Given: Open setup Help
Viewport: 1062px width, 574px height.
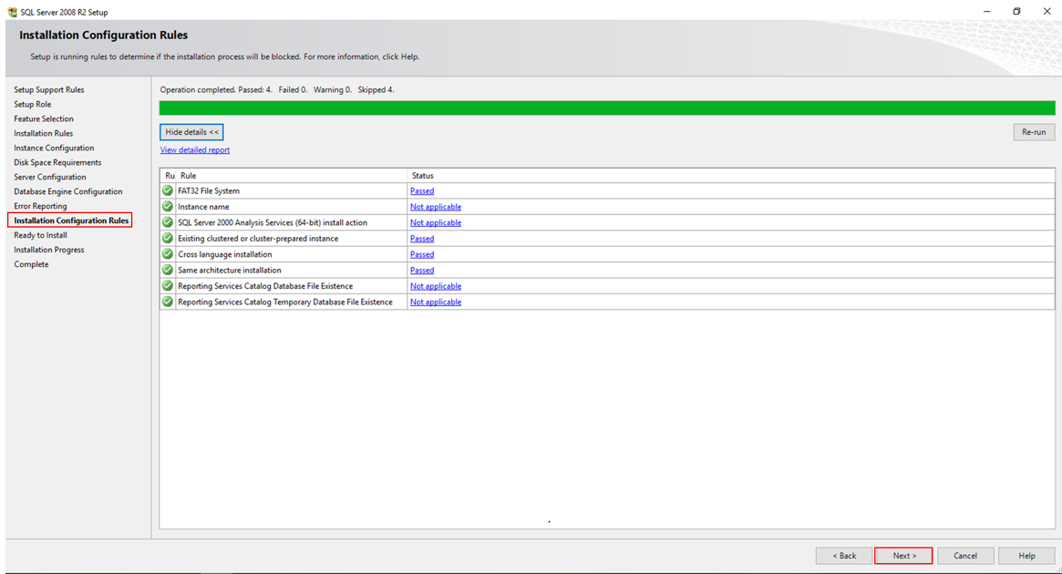Looking at the screenshot, I should pos(1026,556).
